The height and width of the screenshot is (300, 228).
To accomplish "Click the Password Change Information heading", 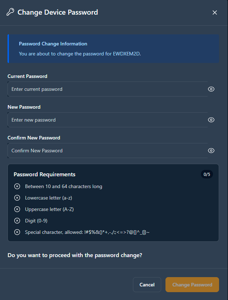I will (53, 44).
